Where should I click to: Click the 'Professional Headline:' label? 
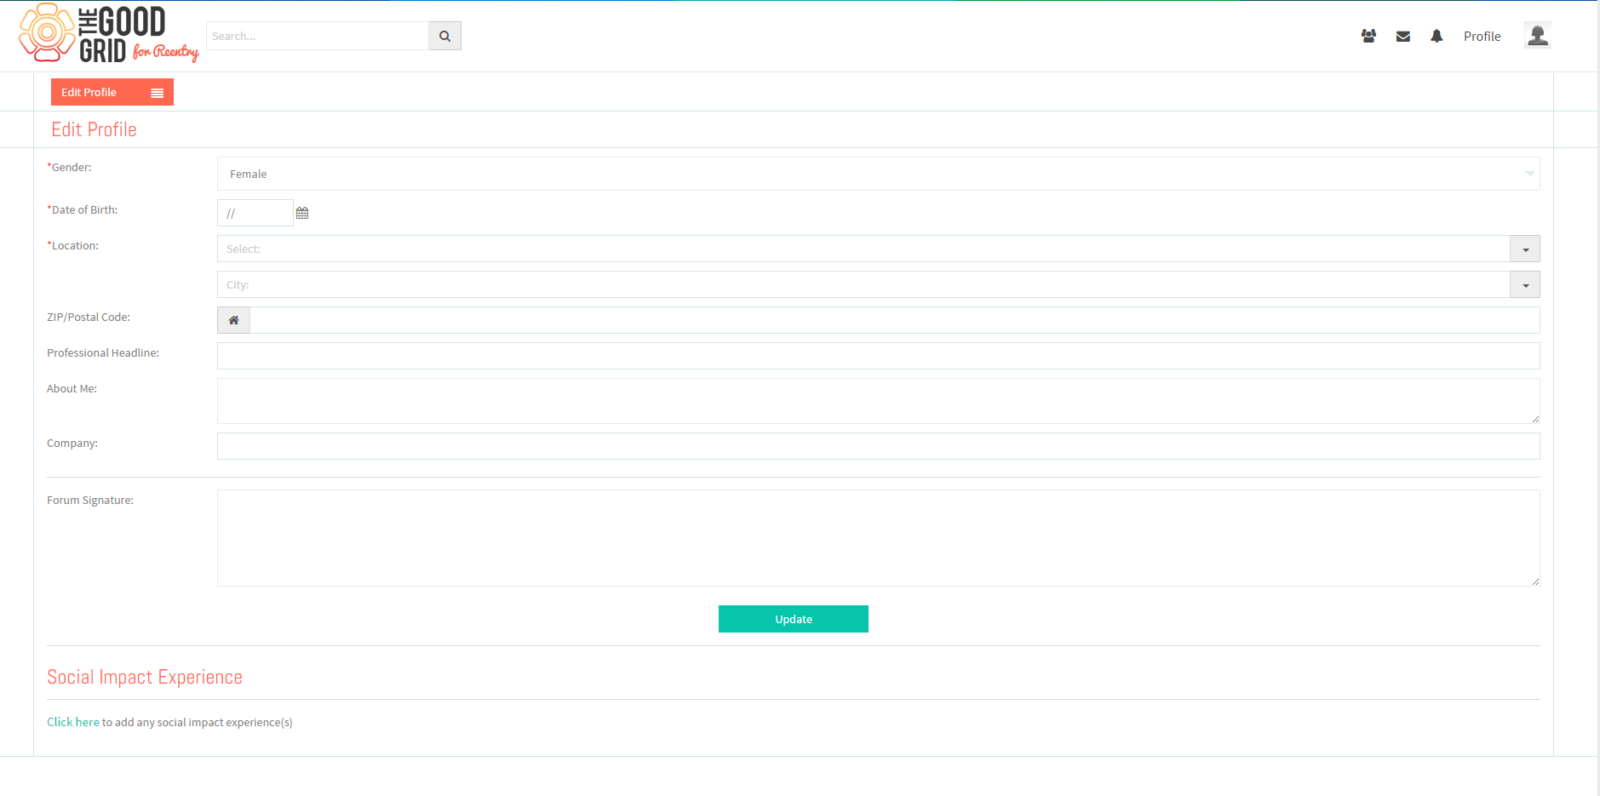[103, 352]
